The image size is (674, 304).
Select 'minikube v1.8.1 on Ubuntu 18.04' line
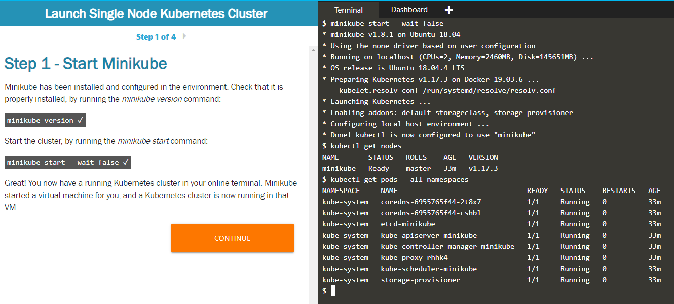[391, 34]
